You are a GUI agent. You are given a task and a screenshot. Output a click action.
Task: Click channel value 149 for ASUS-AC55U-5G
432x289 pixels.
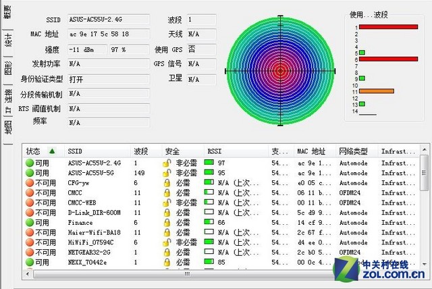[140, 173]
